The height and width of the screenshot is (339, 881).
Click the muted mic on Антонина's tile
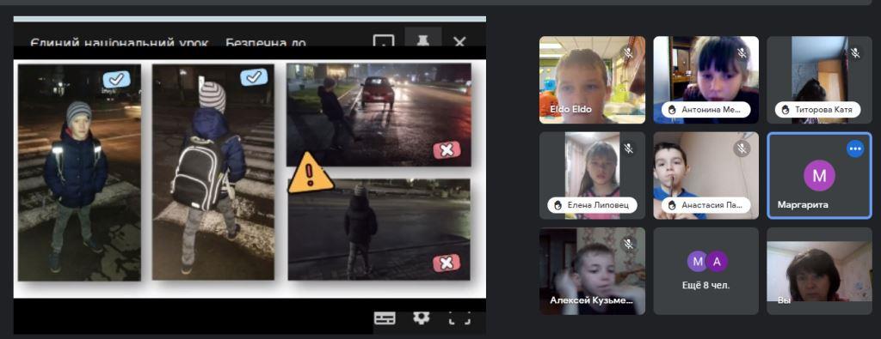(742, 52)
